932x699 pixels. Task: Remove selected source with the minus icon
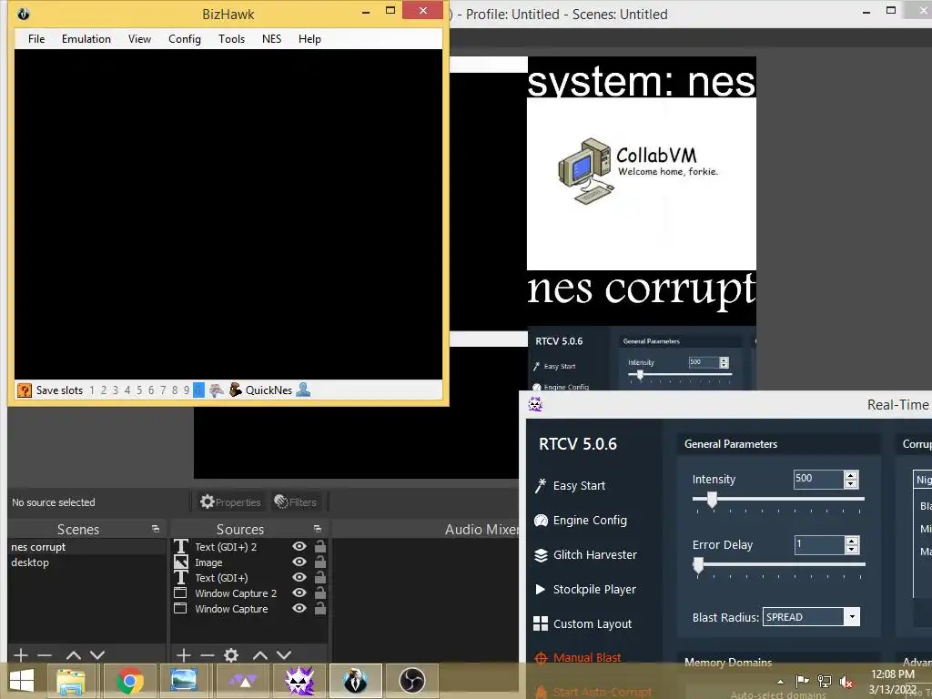coord(208,655)
